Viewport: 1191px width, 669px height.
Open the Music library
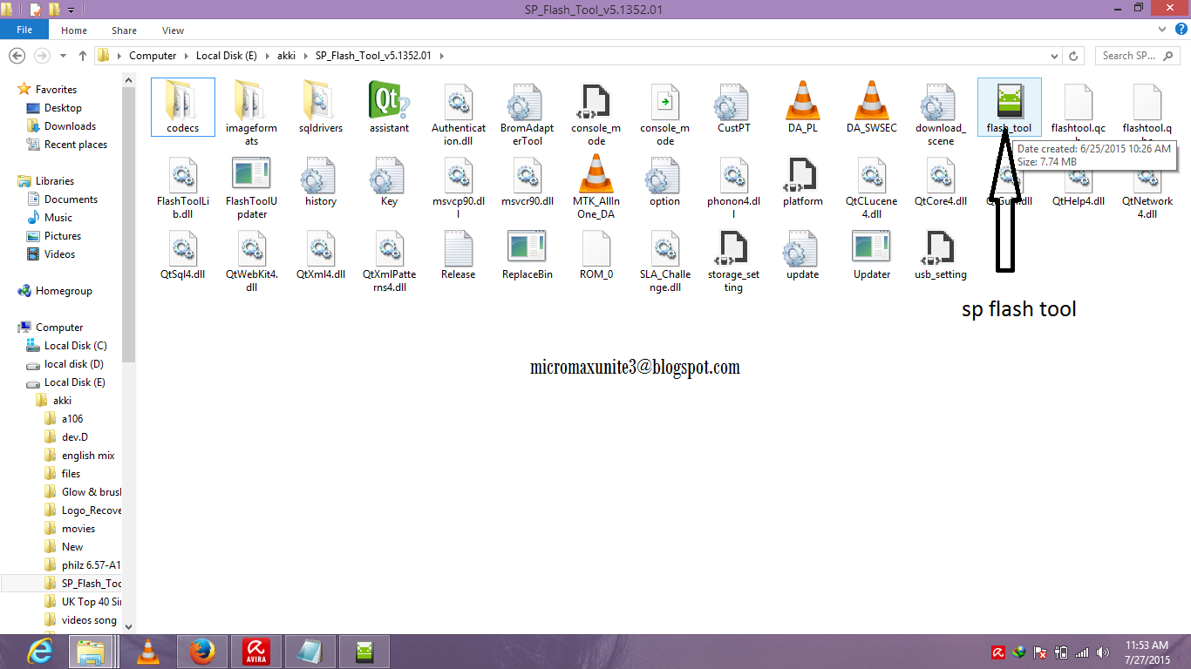[58, 218]
